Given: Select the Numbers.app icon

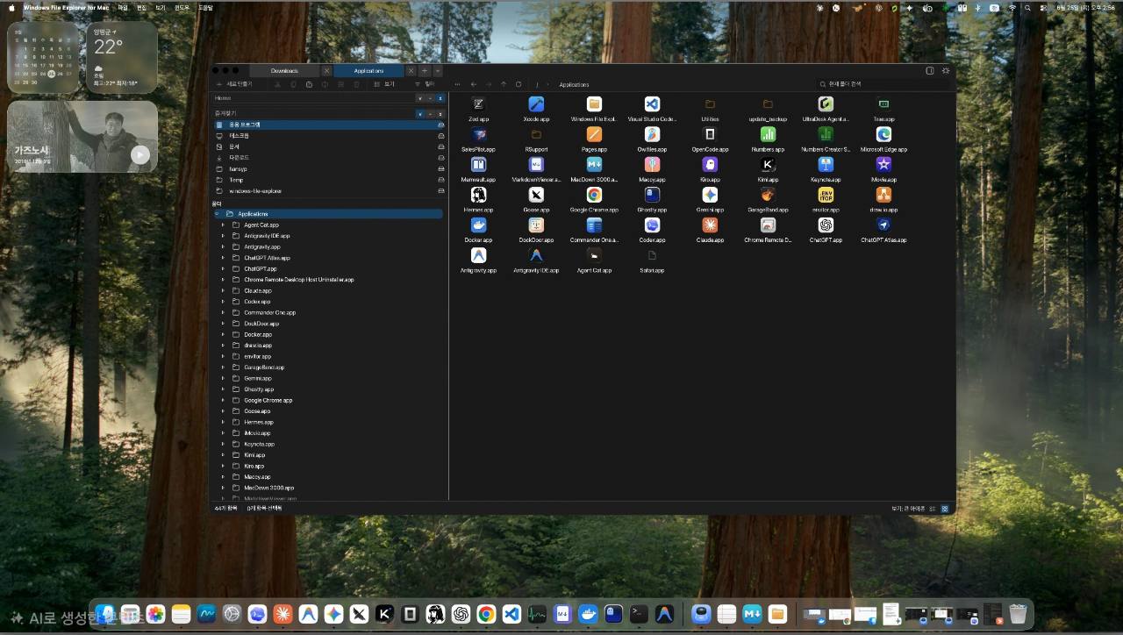Looking at the screenshot, I should click(768, 134).
